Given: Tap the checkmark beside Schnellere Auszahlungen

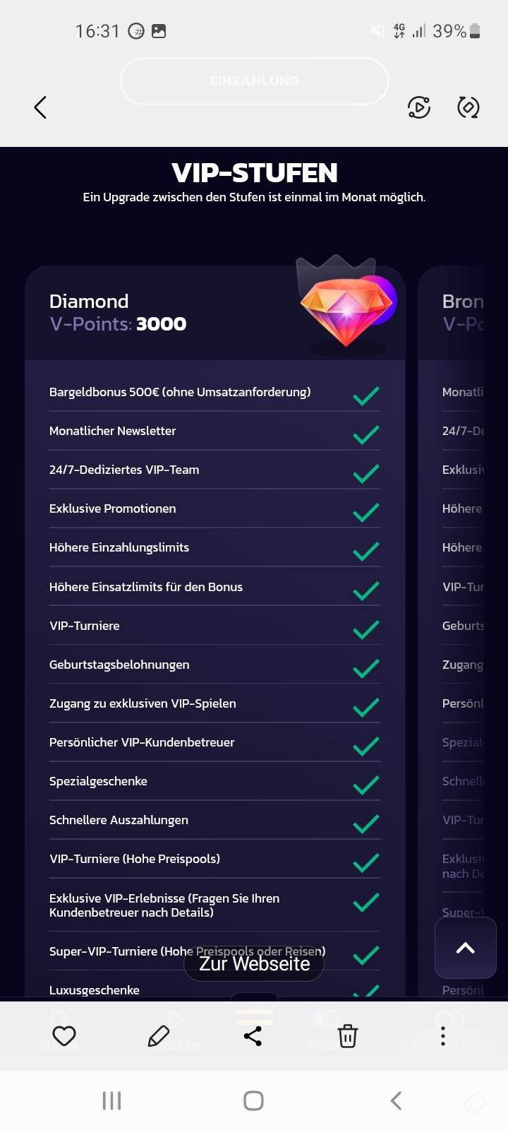Looking at the screenshot, I should (x=366, y=823).
